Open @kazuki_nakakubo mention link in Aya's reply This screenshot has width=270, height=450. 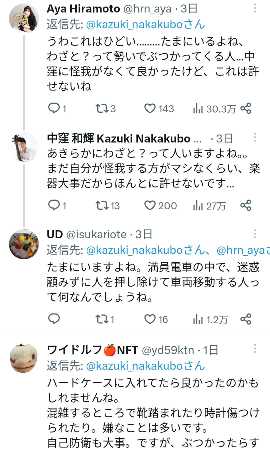(x=145, y=24)
